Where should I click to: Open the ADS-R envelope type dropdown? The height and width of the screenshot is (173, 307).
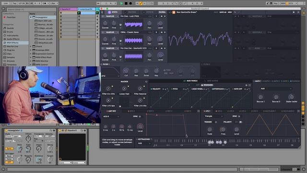click(x=111, y=116)
